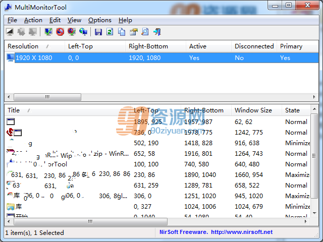Image resolution: width=323 pixels, height=242 pixels.
Task: Click the green Refresh toolbar icon
Action: coord(110,32)
